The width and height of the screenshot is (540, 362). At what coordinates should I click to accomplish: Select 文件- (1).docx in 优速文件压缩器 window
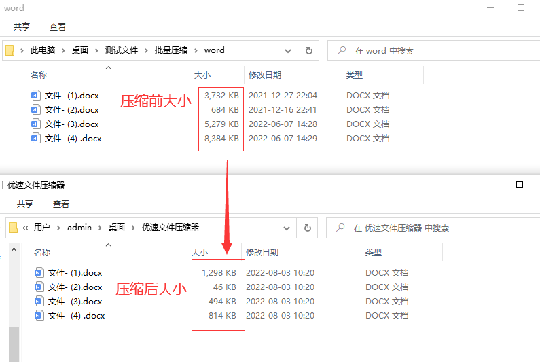coord(75,273)
